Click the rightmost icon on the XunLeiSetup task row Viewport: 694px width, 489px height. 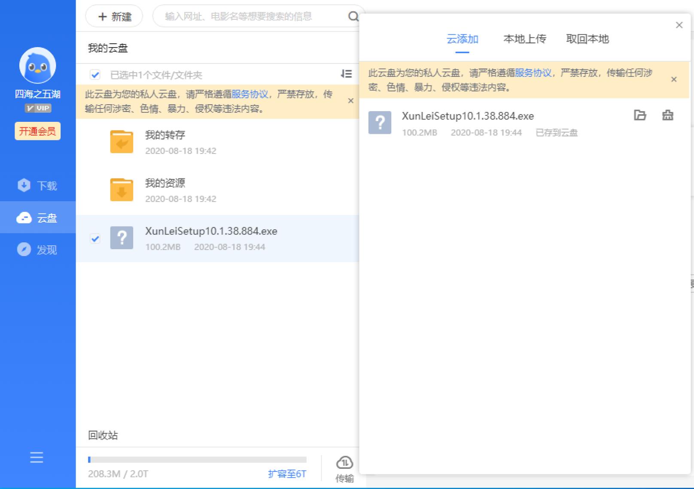click(668, 115)
